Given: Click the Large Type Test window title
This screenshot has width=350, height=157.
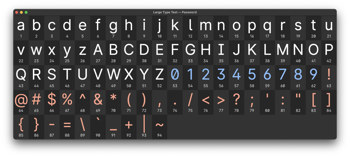Looking at the screenshot, I should click(175, 12).
